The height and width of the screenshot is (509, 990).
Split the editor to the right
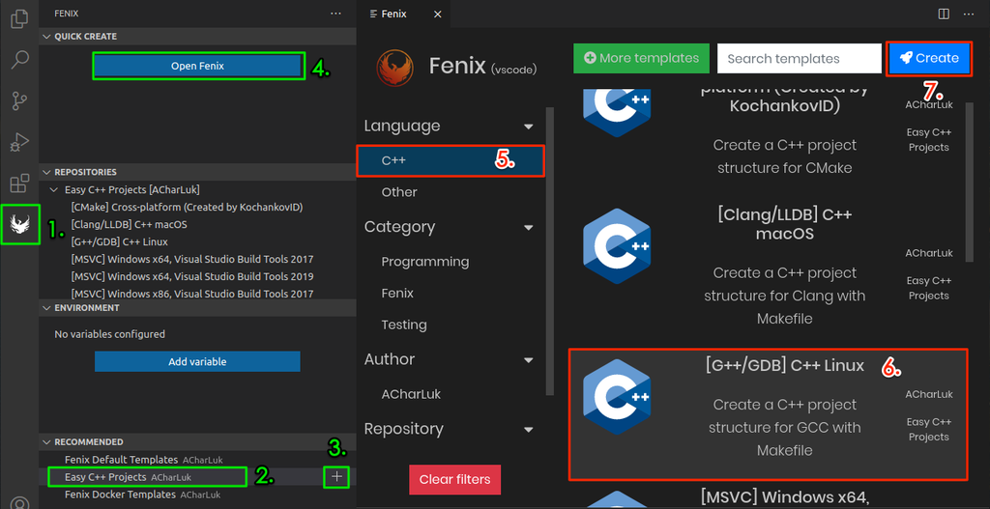pyautogui.click(x=944, y=14)
